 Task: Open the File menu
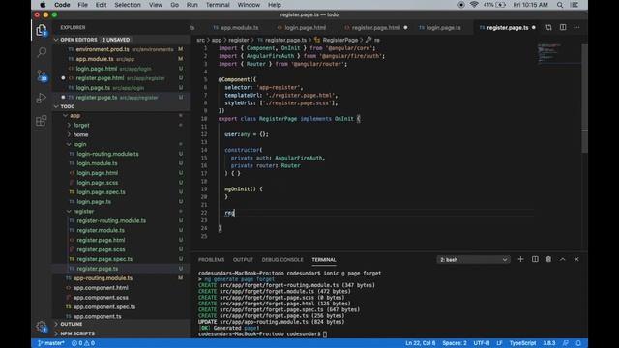pos(82,5)
